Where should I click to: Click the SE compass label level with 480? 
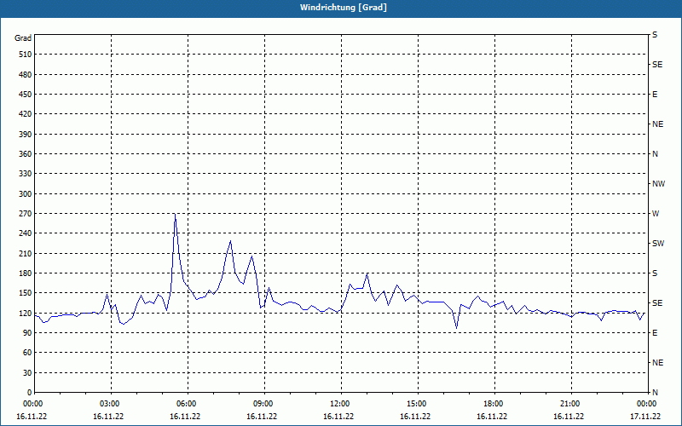tap(657, 65)
